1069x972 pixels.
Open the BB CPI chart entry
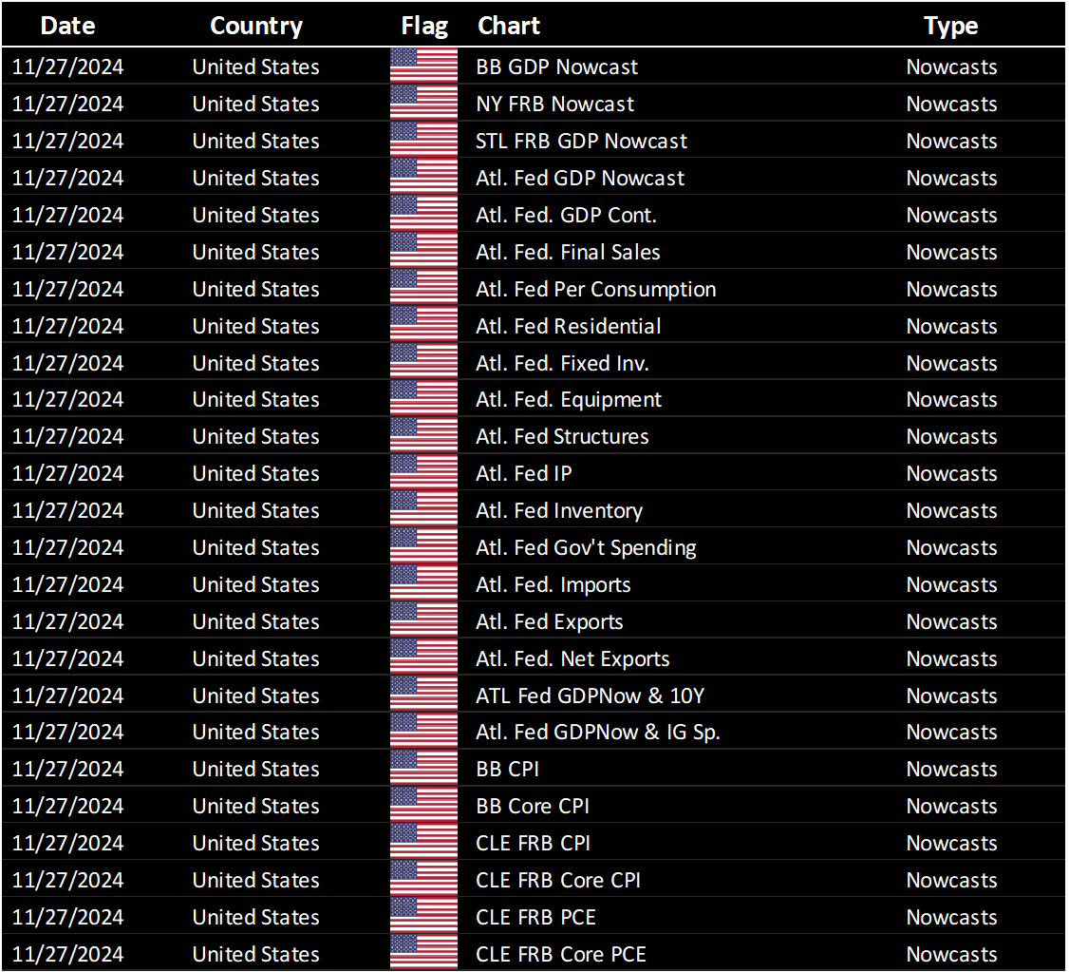click(507, 769)
